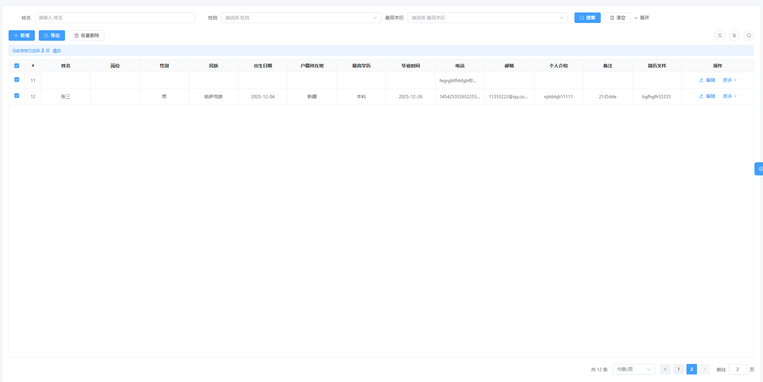Image resolution: width=763 pixels, height=382 pixels.
Task: Toggle the search panel magnifier icon
Action: click(749, 35)
